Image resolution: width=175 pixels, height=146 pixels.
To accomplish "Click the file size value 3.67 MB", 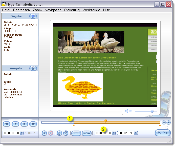I will 8,37.
